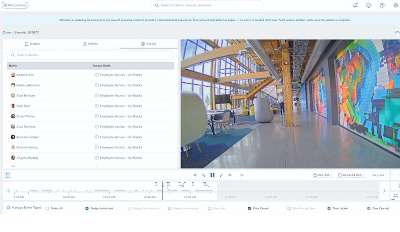400x232 pixels.
Task: Click the Doors :: (Aperio) 1B667C breadcrumb
Action: pos(21,33)
